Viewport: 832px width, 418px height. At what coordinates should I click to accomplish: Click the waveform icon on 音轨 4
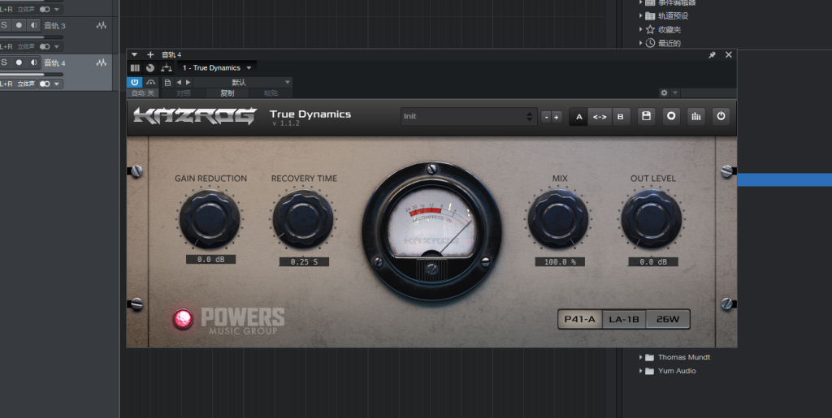pos(102,62)
